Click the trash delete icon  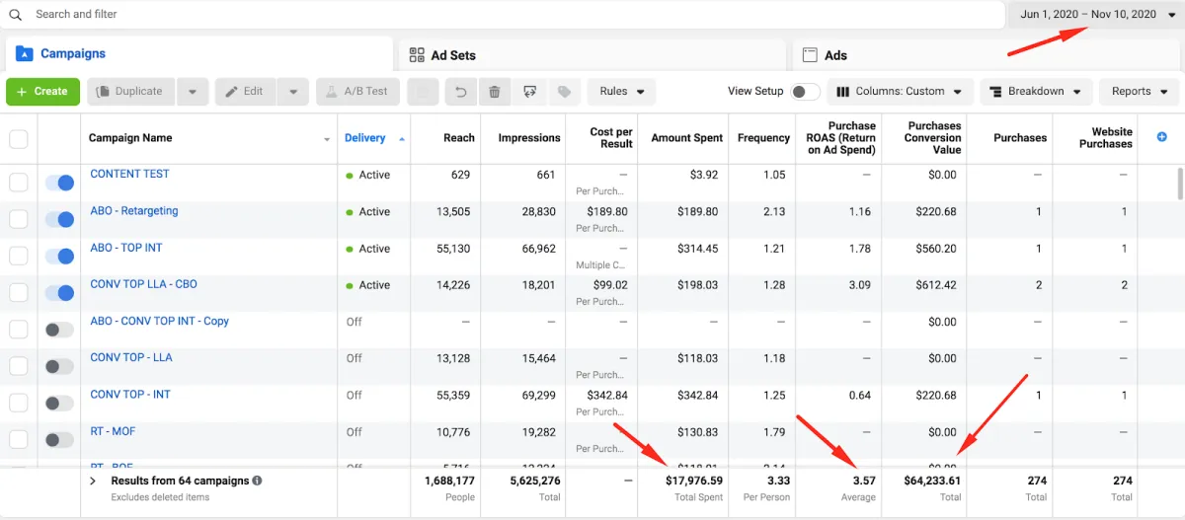tap(494, 92)
